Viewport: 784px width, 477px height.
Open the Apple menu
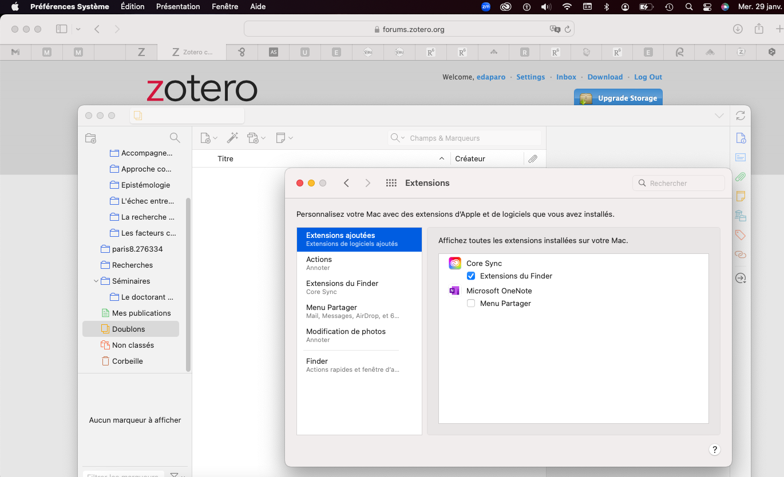(15, 7)
